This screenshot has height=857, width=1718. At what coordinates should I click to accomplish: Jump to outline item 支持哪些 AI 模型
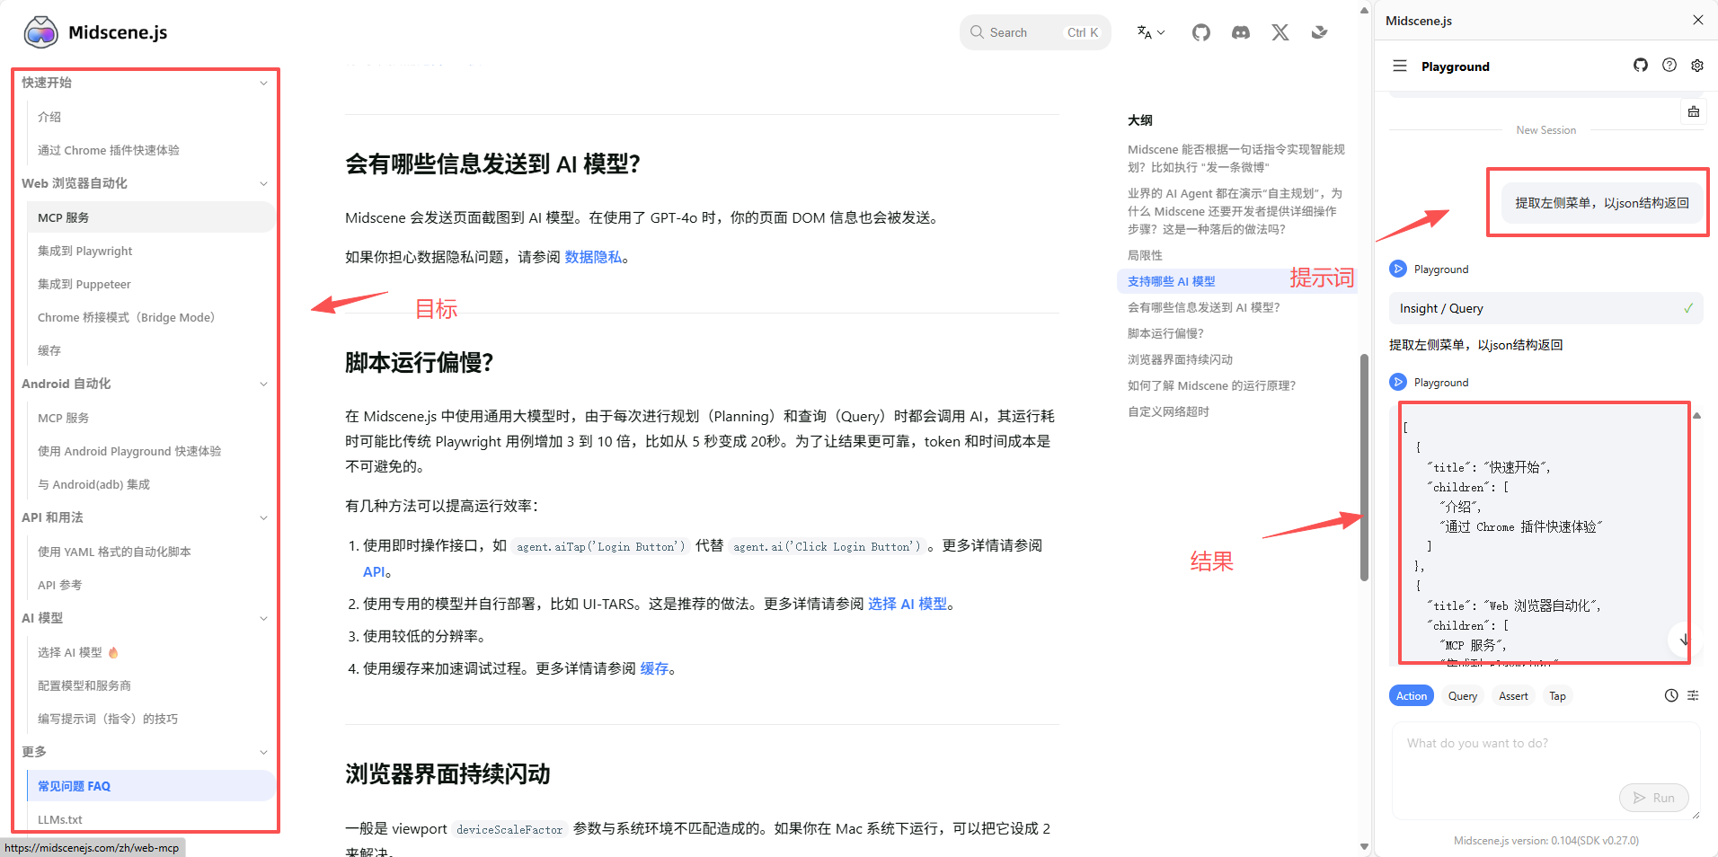click(x=1171, y=281)
